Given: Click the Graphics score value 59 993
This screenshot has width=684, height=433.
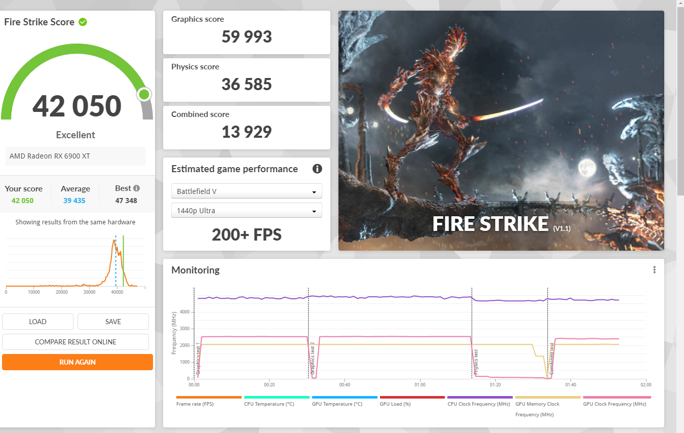Looking at the screenshot, I should click(x=247, y=37).
